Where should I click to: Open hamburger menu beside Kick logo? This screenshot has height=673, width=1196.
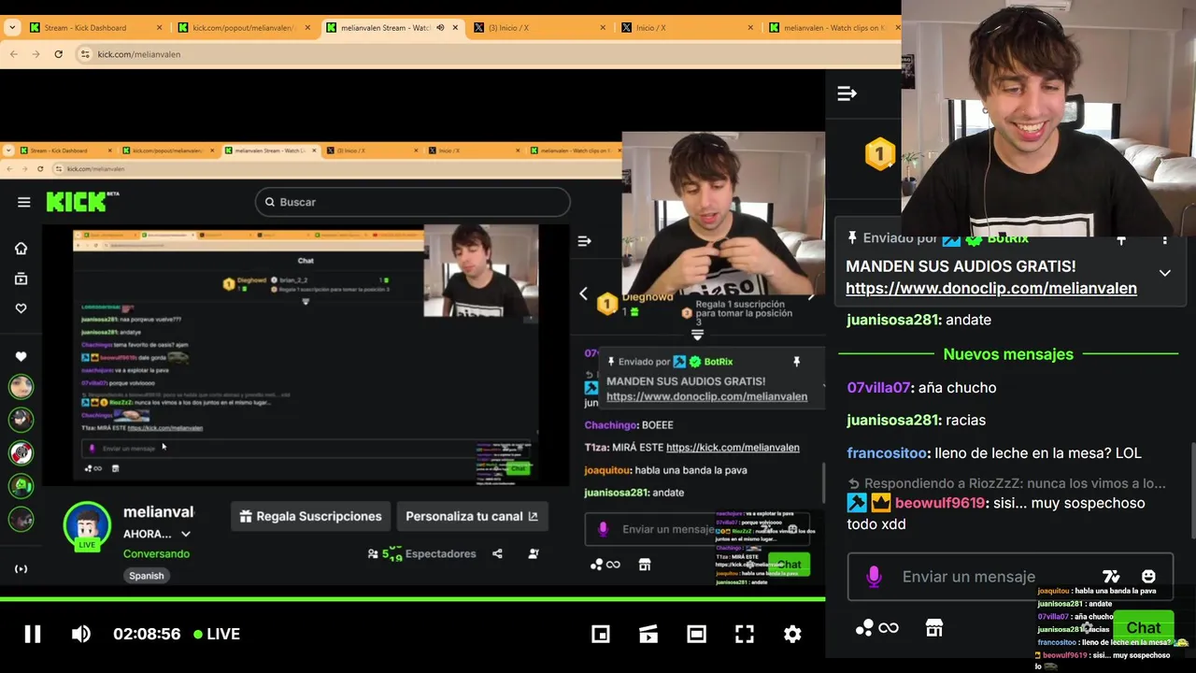[24, 202]
